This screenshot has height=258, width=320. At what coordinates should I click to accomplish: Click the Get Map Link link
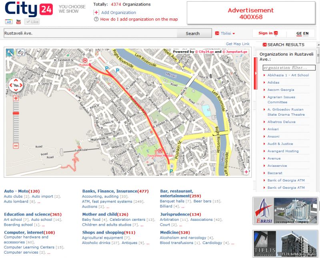(238, 44)
